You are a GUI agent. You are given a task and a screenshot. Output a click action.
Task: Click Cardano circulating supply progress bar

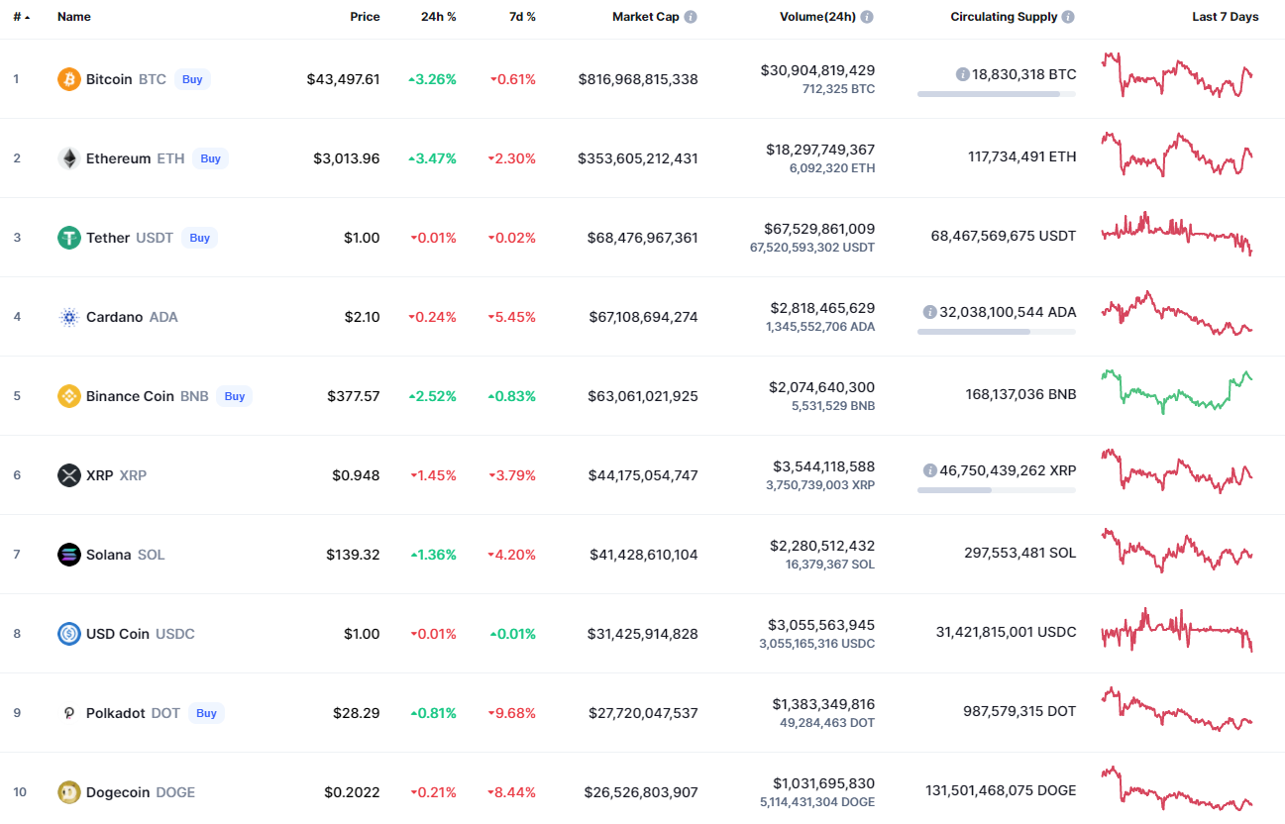(997, 332)
